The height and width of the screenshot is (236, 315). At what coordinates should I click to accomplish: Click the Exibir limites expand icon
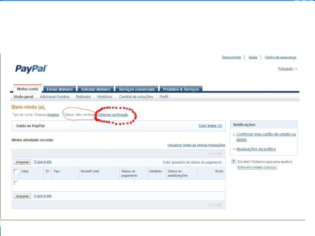click(x=220, y=126)
